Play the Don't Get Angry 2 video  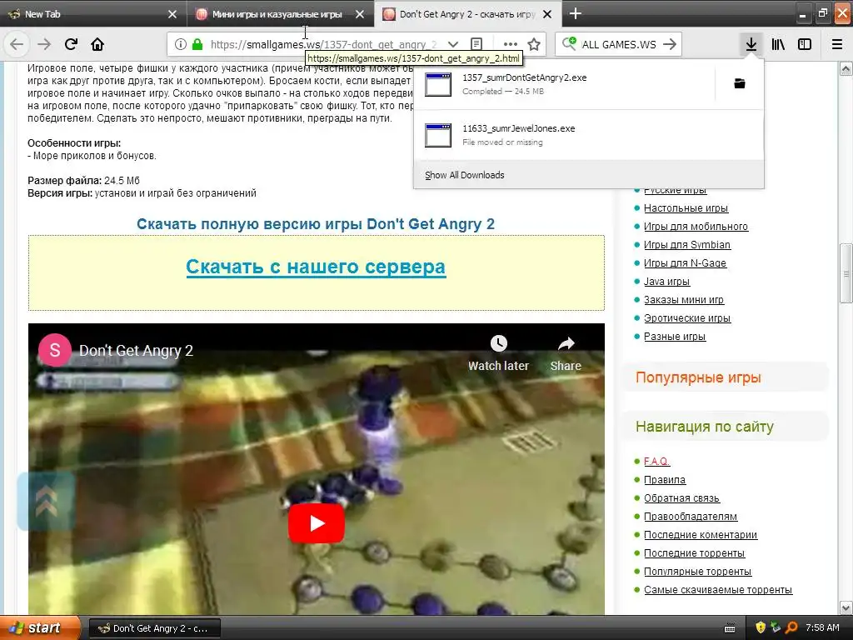pyautogui.click(x=316, y=523)
